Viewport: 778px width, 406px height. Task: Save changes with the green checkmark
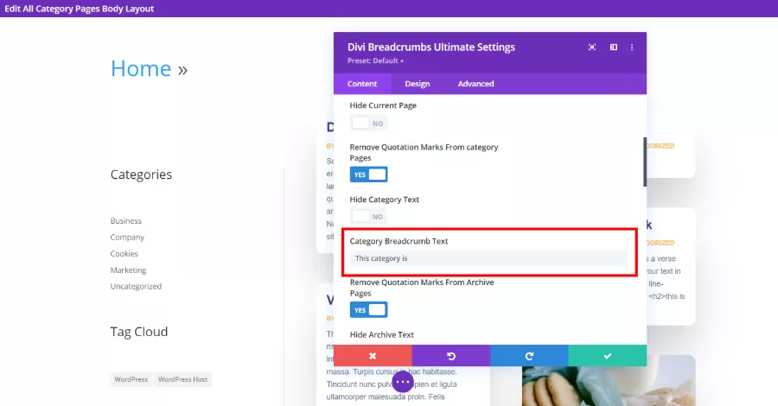tap(608, 355)
